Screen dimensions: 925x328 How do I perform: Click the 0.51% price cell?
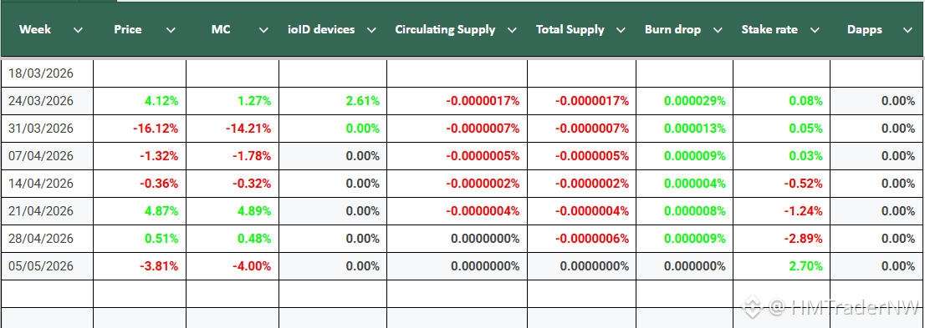pos(140,239)
